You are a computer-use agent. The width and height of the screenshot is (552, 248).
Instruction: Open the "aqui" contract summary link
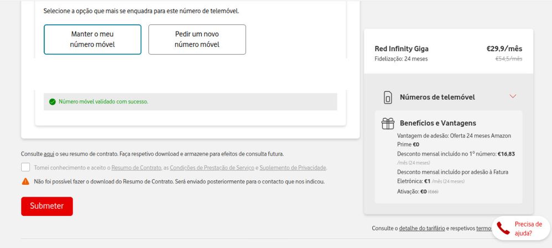[x=49, y=154]
